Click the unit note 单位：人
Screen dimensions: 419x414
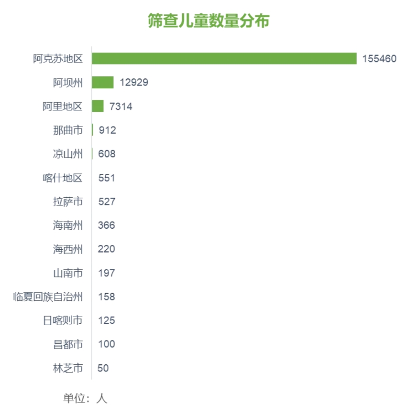click(85, 399)
